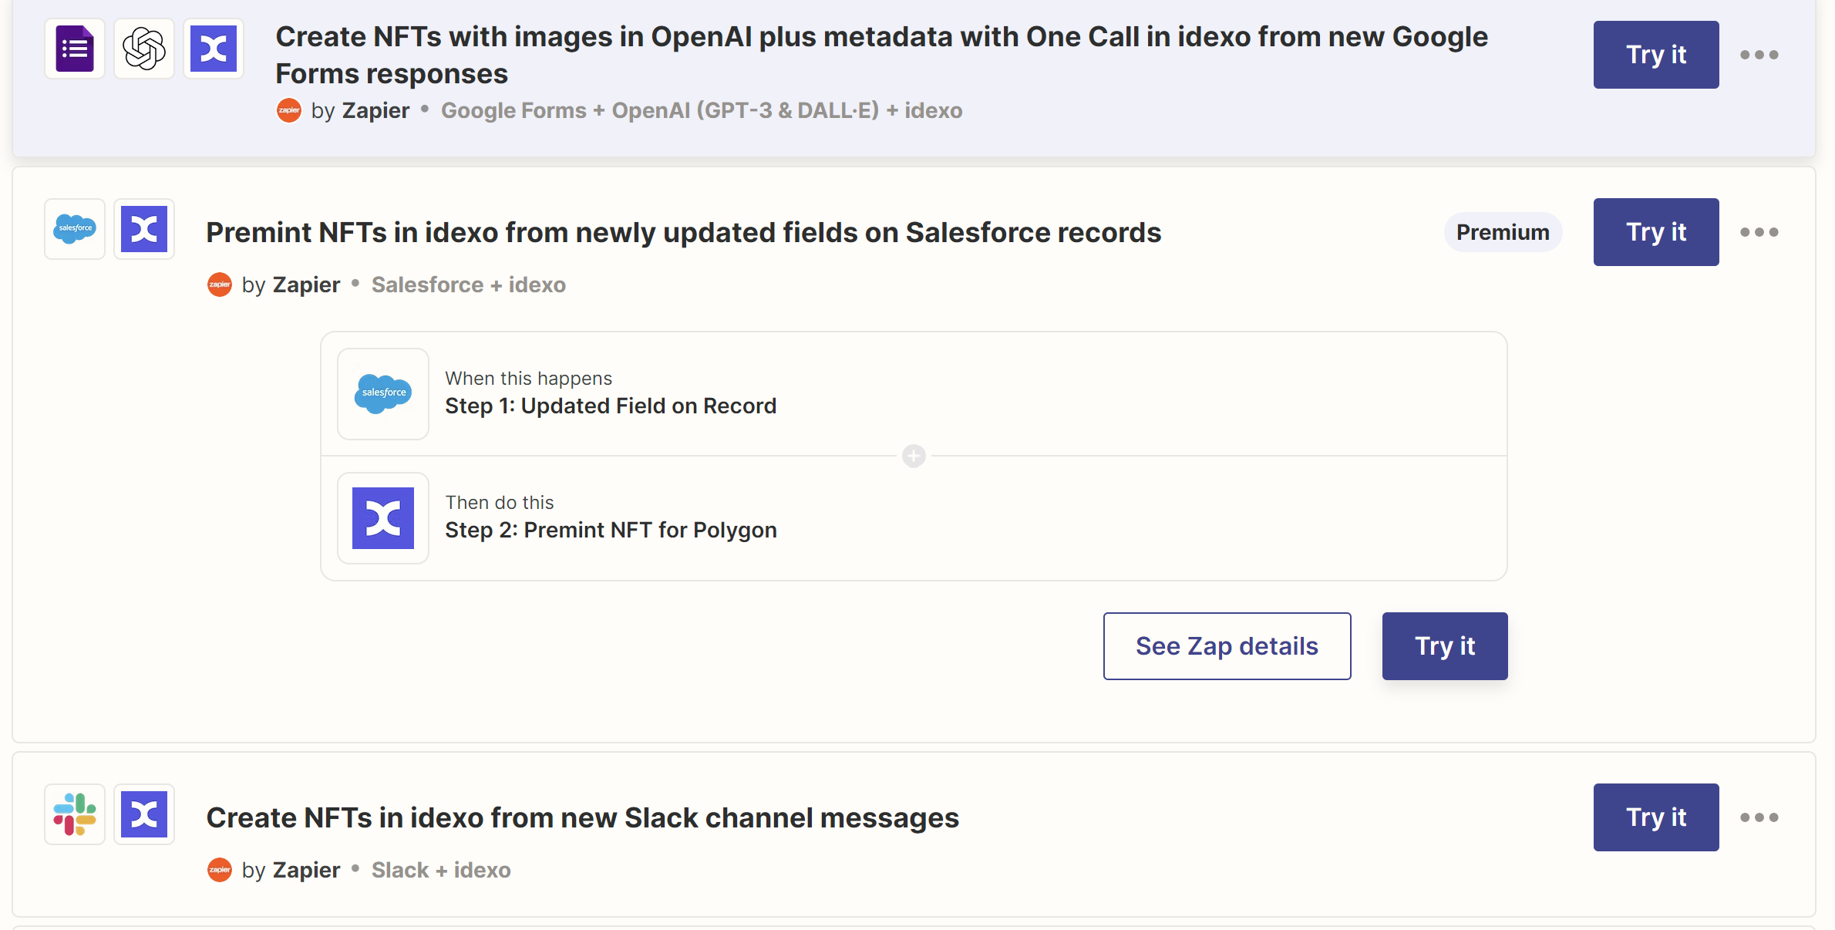Screen dimensions: 1835x930
Task: Click the OpenAI logo icon in top Zap
Action: 144,49
